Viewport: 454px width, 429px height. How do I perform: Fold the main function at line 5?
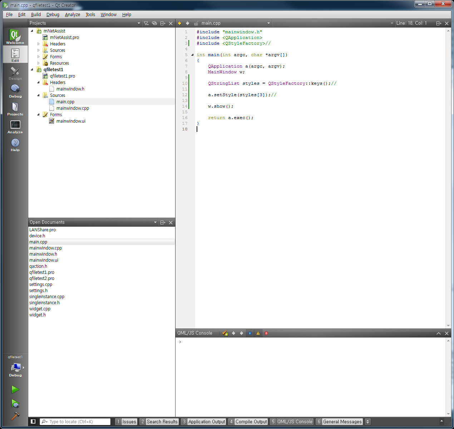point(192,55)
